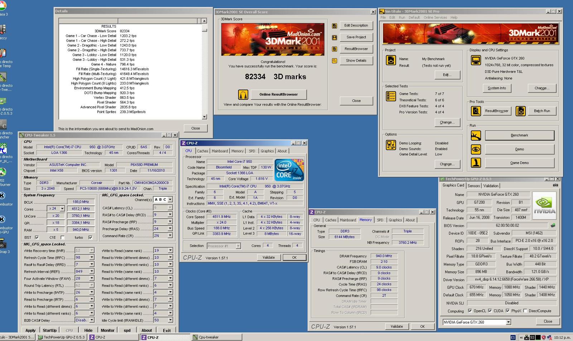This screenshot has height=341, width=573.
Task: Click the Online ResultBrowser icon
Action: (x=243, y=94)
